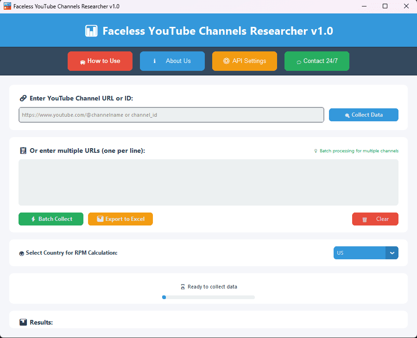Click the progress bar below Ready to collect data
The width and height of the screenshot is (417, 338).
208,297
